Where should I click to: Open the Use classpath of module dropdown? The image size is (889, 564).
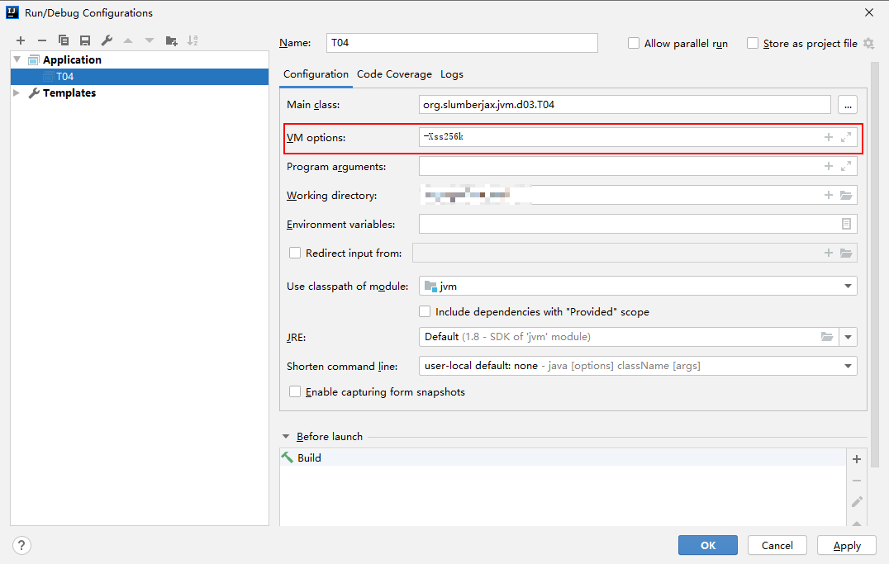tap(848, 287)
